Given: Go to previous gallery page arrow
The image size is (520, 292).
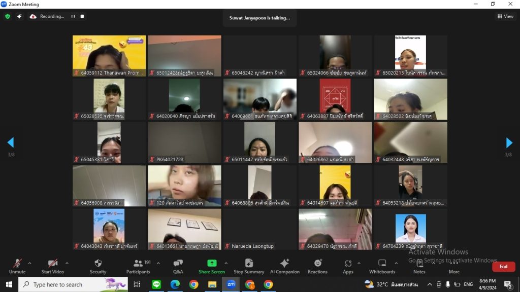Looking at the screenshot, I should [11, 142].
